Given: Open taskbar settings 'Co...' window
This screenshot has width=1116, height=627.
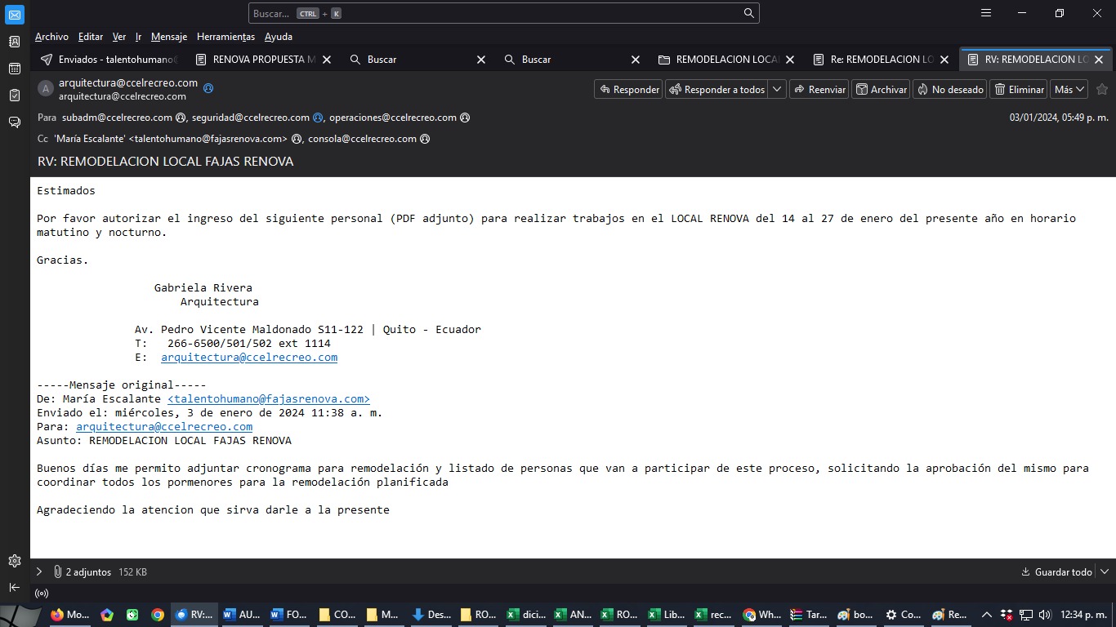Looking at the screenshot, I should pos(903,615).
